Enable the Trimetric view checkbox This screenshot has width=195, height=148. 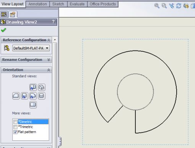[x=15, y=127]
